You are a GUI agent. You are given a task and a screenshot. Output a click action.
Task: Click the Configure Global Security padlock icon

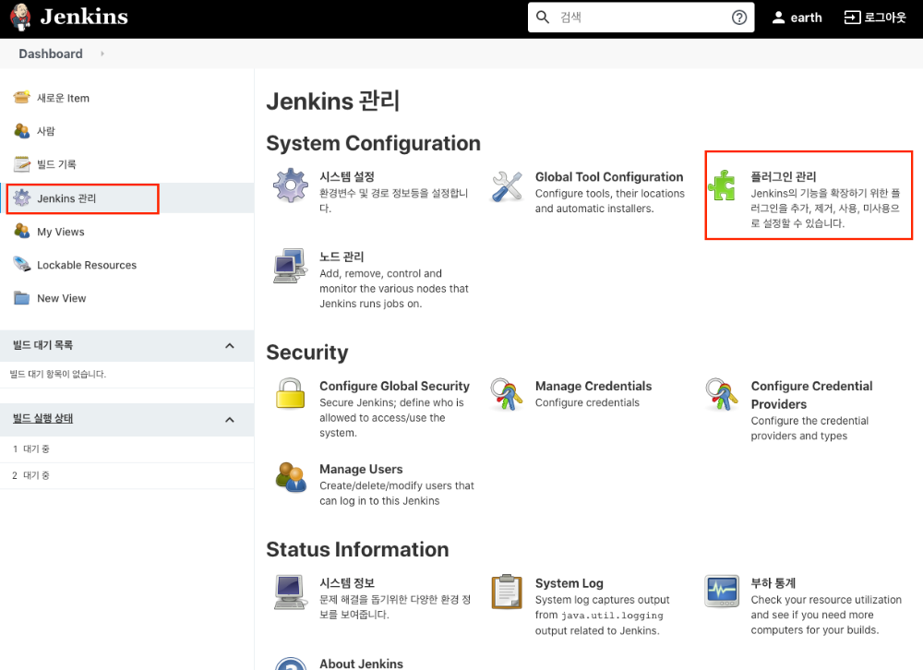pos(290,393)
